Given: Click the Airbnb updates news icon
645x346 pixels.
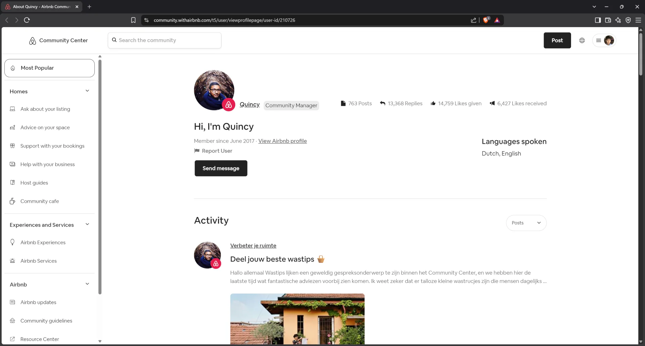Looking at the screenshot, I should pyautogui.click(x=12, y=302).
